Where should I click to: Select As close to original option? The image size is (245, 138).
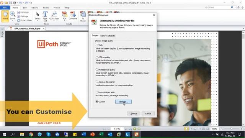(x=97, y=82)
